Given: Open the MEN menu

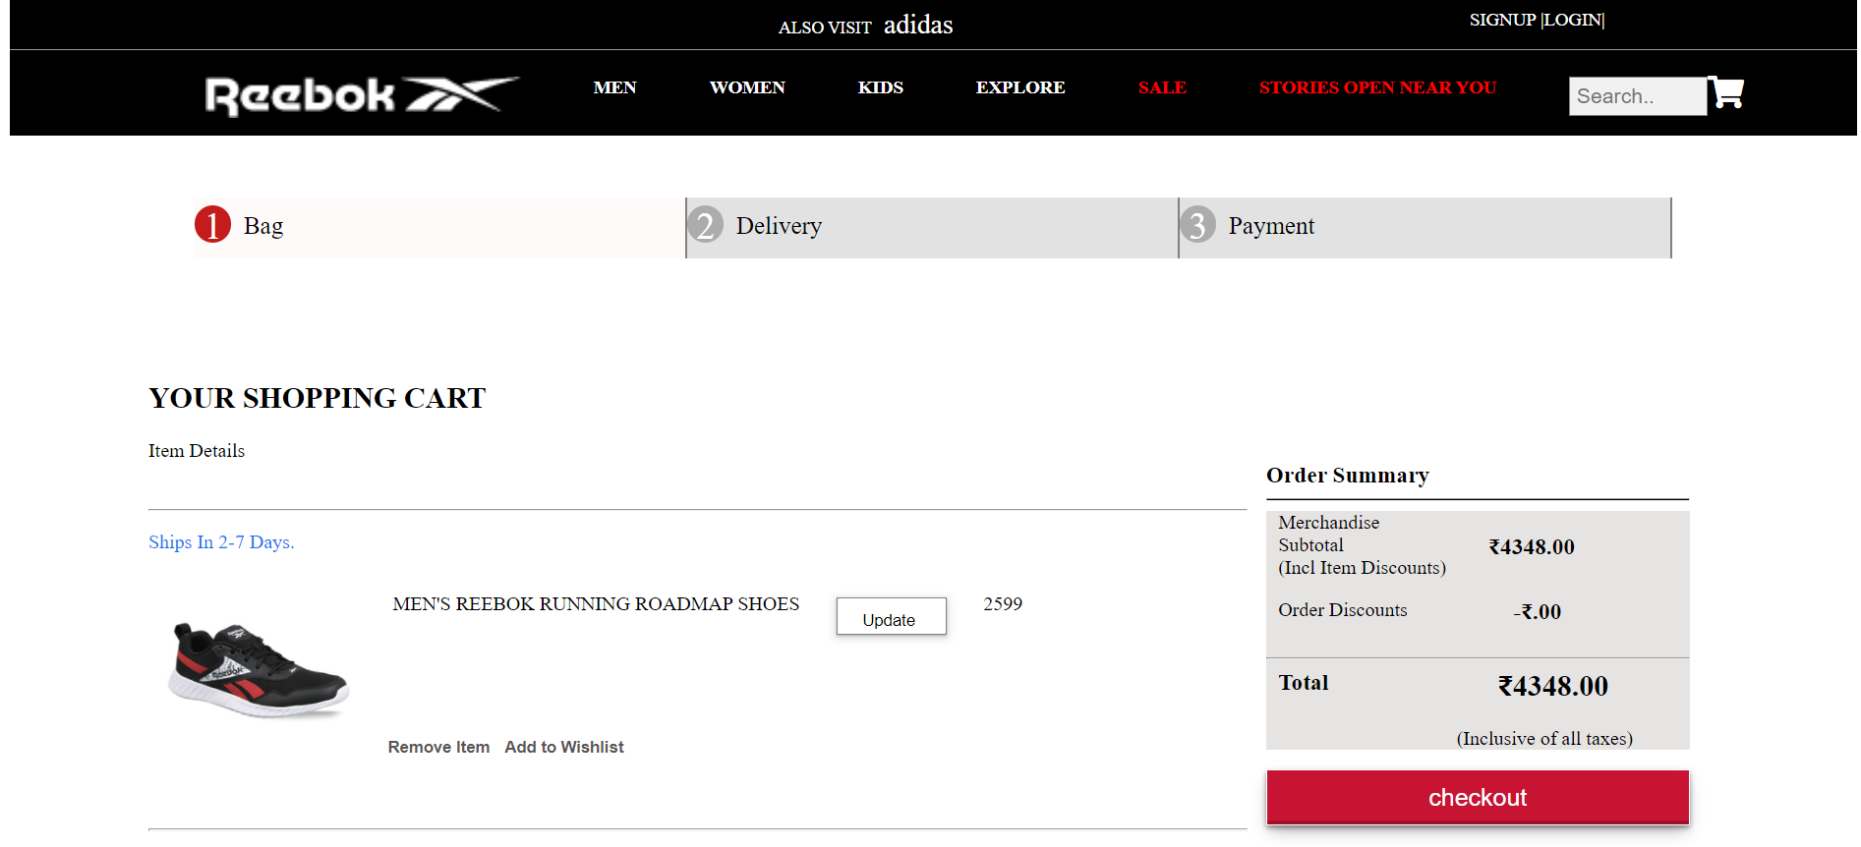Looking at the screenshot, I should tap(614, 87).
